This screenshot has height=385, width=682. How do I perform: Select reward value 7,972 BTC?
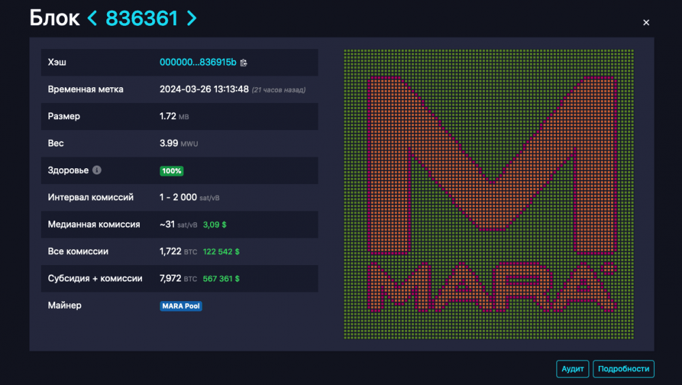point(178,278)
